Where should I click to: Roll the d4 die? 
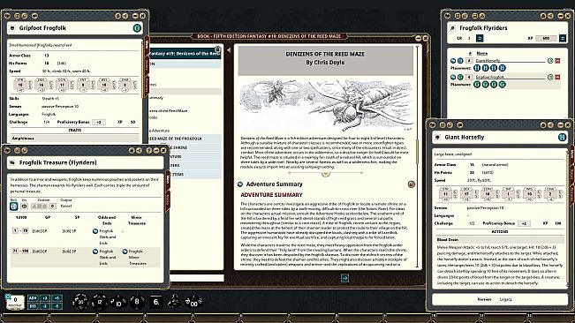coord(174,301)
